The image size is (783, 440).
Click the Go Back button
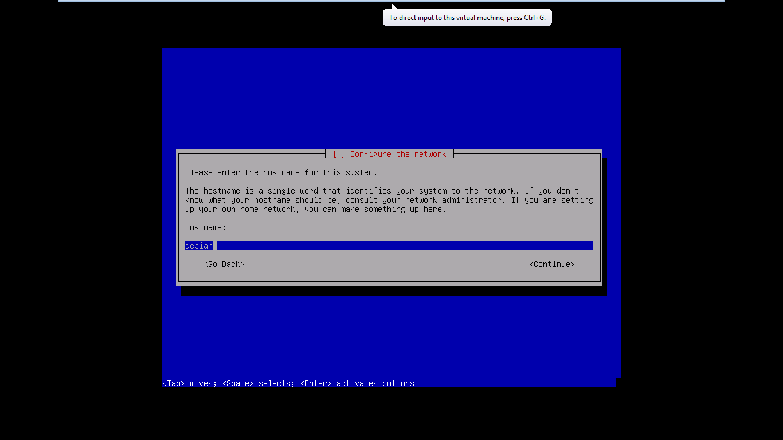pos(224,264)
